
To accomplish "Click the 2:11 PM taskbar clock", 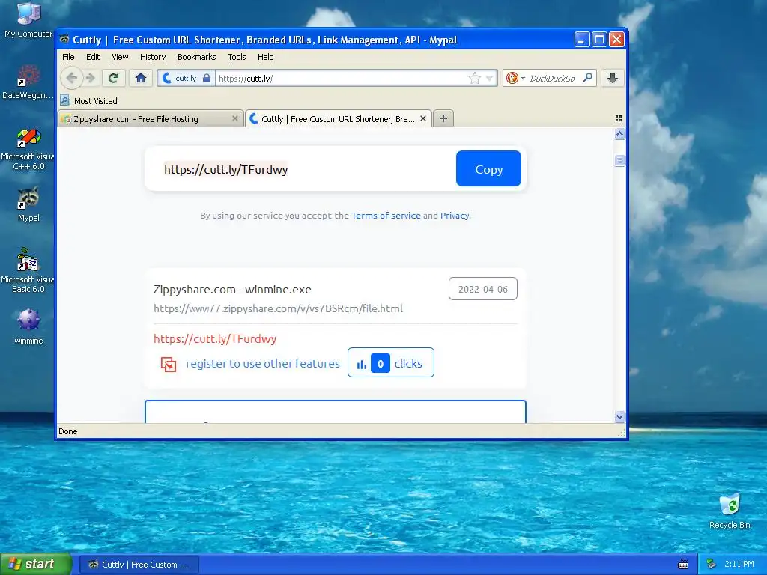I will coord(739,565).
